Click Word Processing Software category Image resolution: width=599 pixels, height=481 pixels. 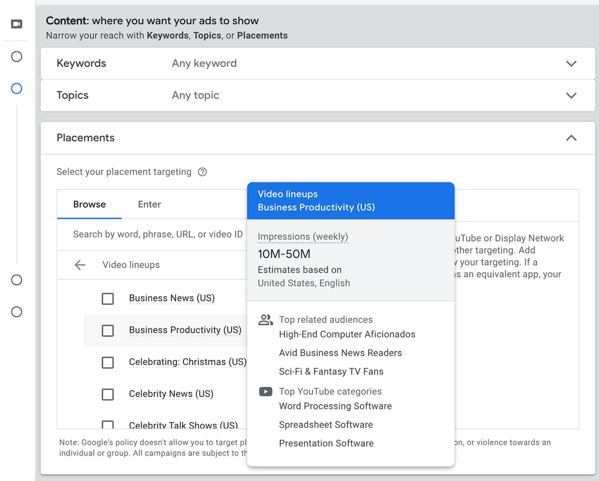tap(335, 406)
